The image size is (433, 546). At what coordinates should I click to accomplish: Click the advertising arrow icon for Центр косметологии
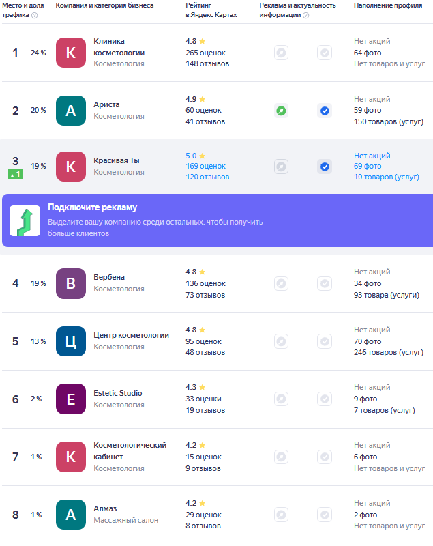(281, 341)
